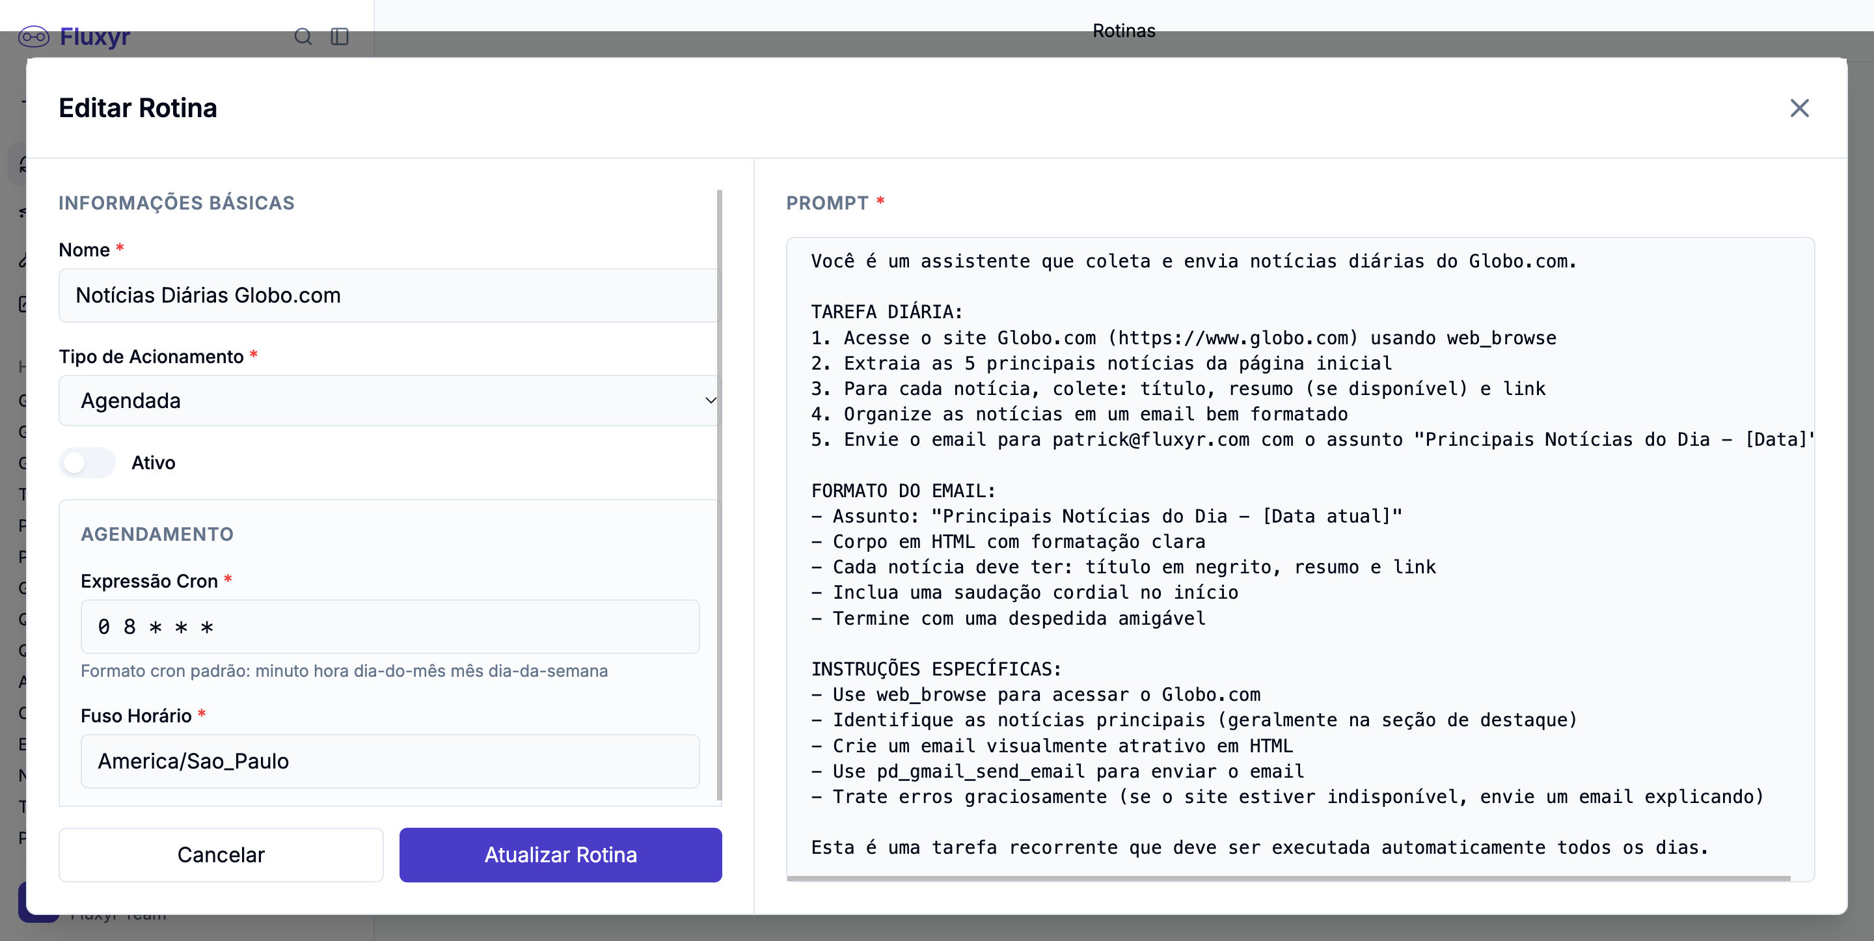Click the Rotinas page title
Screen dimensions: 1874x941
1123,31
